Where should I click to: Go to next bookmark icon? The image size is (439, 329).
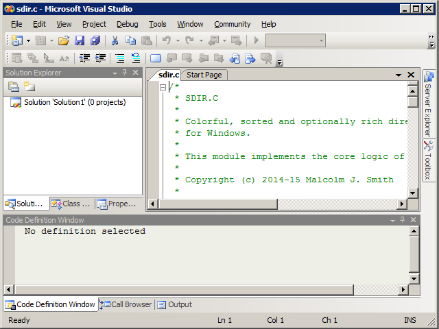click(187, 58)
